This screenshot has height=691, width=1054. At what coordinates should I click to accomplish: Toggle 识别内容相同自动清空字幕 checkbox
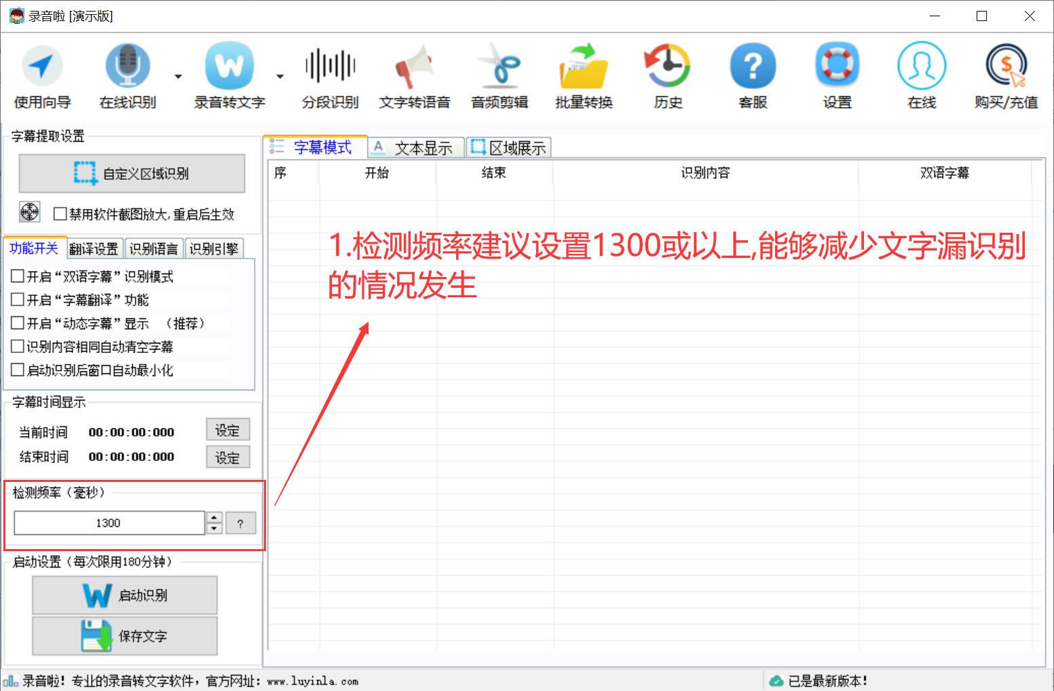point(18,346)
